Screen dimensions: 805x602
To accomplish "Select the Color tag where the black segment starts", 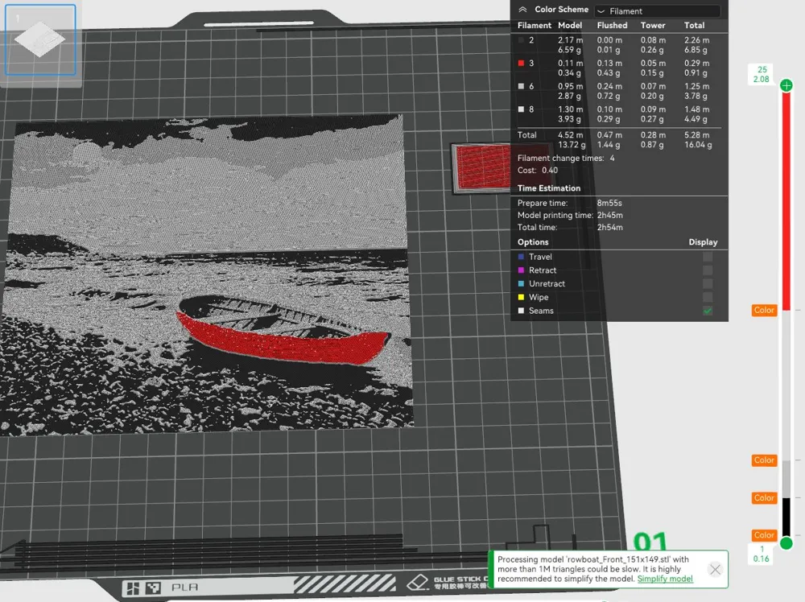I will 764,498.
